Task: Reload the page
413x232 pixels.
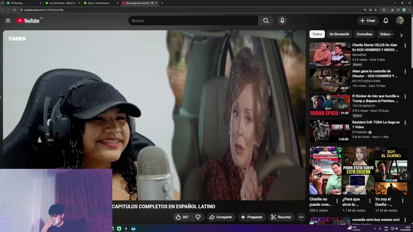Action: pos(14,10)
